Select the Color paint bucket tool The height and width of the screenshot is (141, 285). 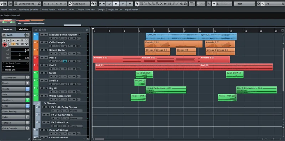click(x=185, y=4)
